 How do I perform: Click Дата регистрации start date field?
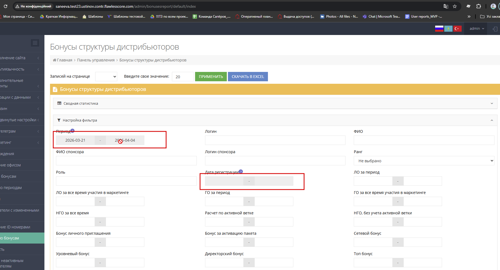click(224, 181)
